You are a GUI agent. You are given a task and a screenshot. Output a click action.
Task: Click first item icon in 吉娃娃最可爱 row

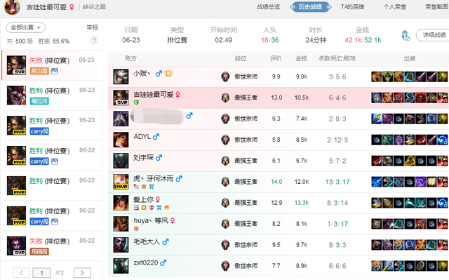pos(377,98)
